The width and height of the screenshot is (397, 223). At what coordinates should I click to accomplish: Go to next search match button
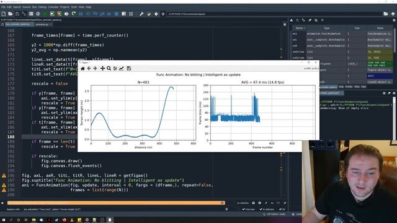coord(259,203)
